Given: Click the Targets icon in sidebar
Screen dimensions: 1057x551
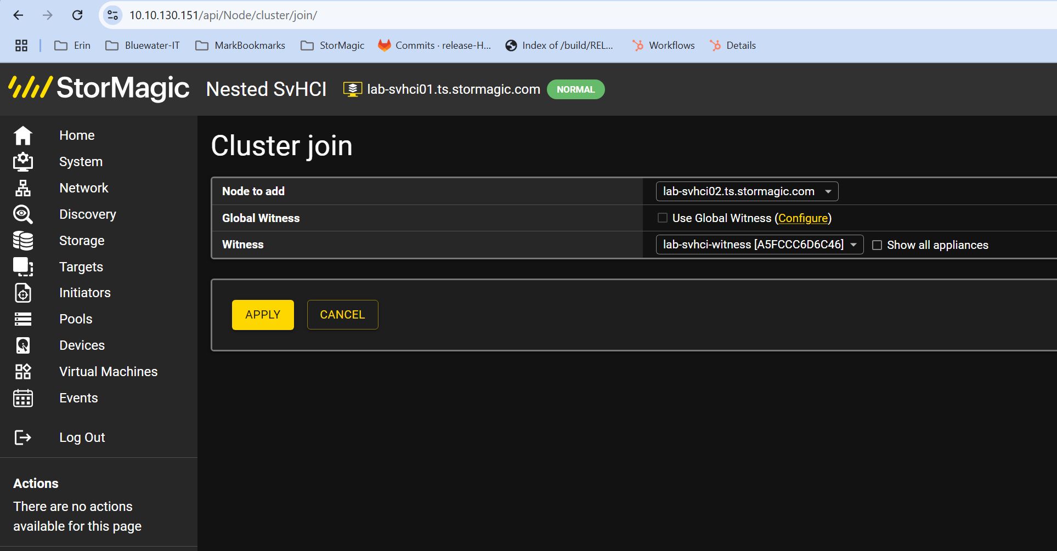Looking at the screenshot, I should (23, 267).
